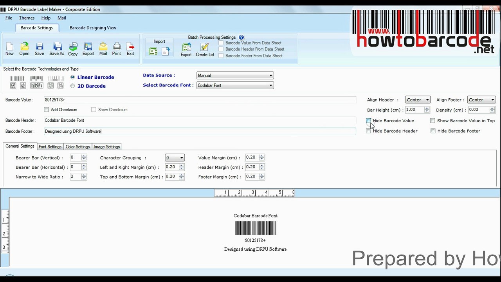
Task: Click the Header Margin field
Action: click(x=252, y=167)
